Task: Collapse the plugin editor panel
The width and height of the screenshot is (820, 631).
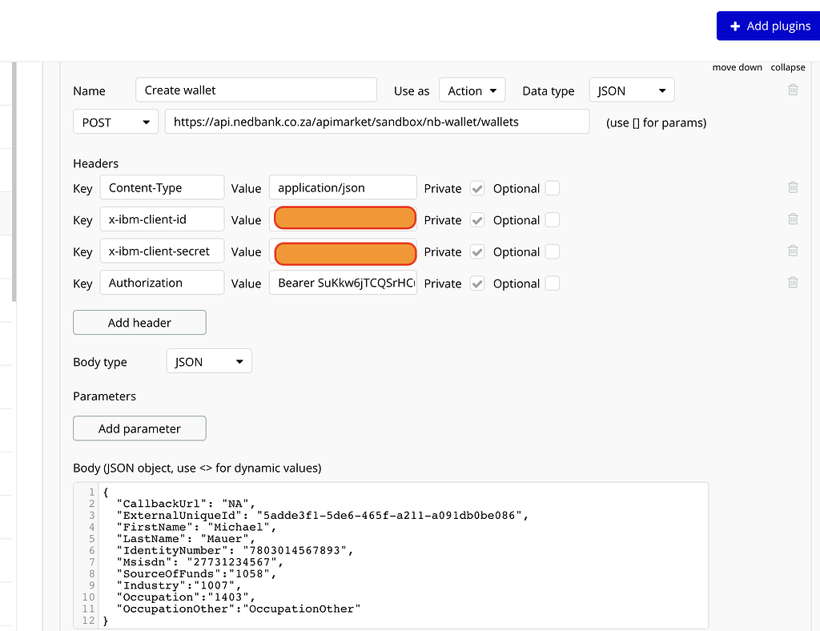Action: pos(787,67)
